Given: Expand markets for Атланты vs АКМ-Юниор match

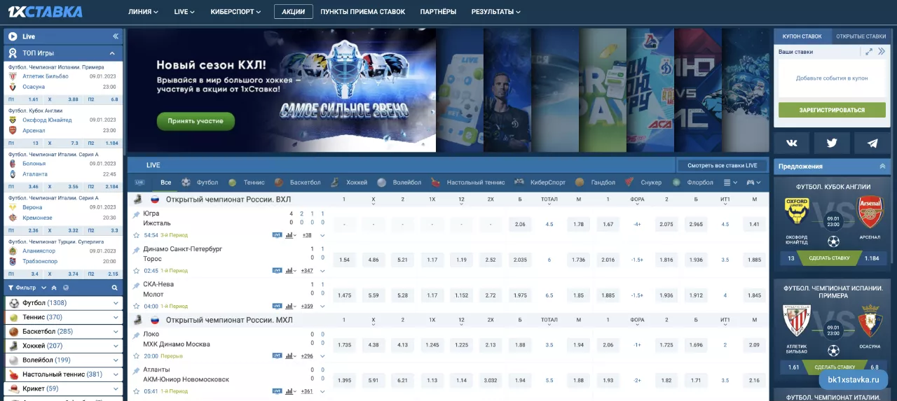Looking at the screenshot, I should [322, 391].
